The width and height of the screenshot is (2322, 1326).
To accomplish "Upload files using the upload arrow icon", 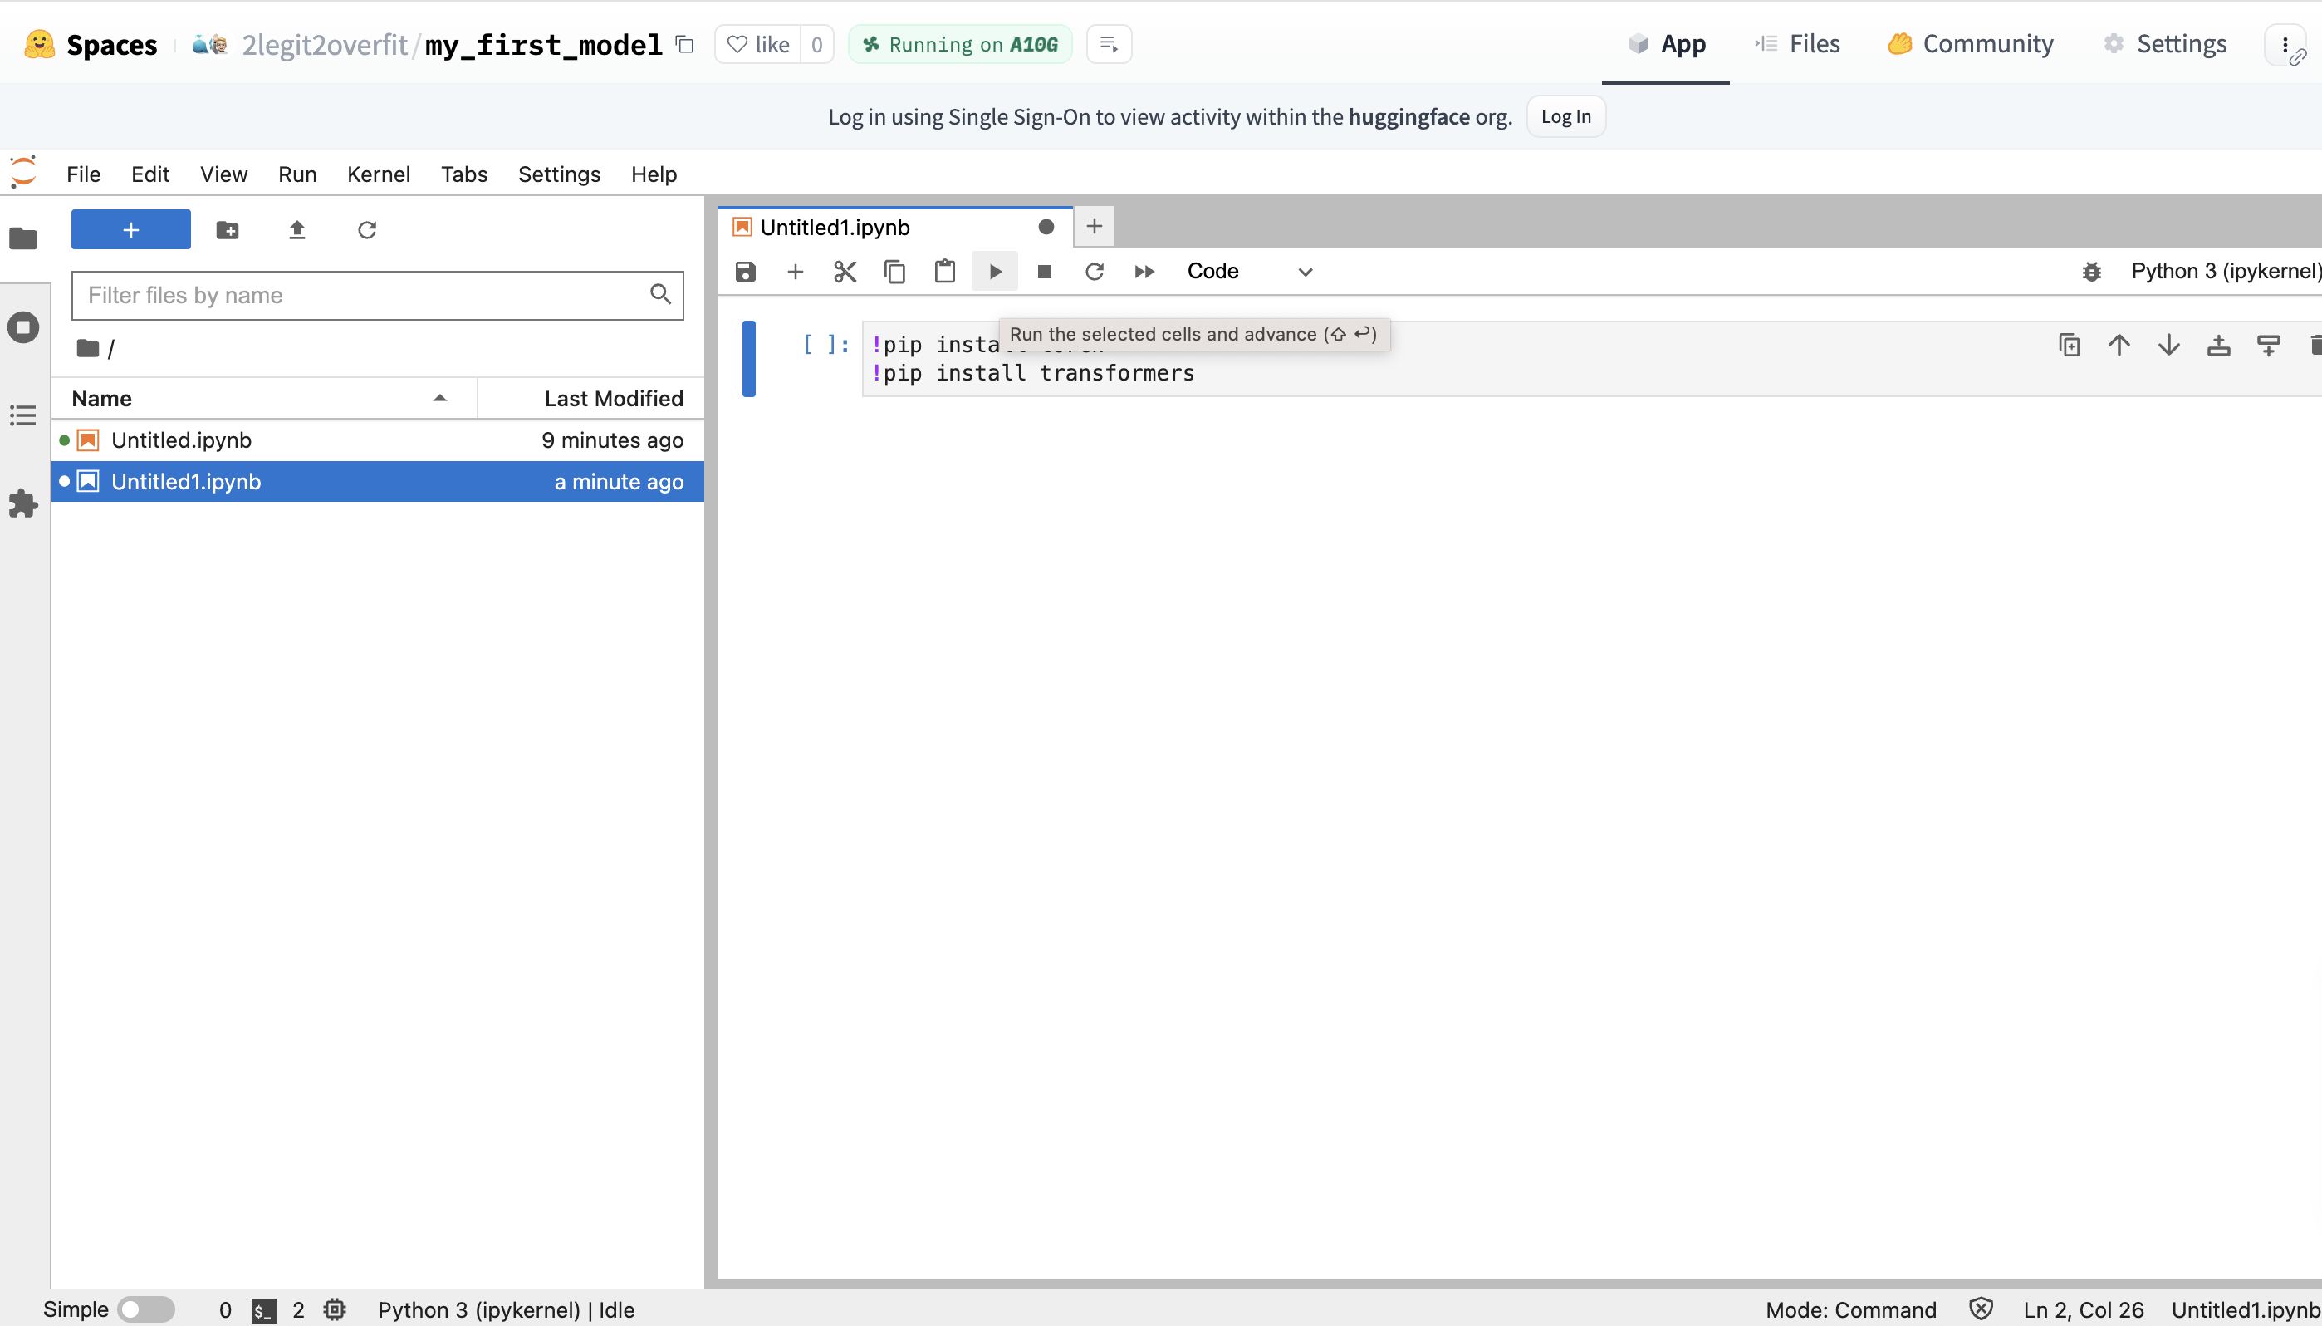I will click(x=296, y=229).
